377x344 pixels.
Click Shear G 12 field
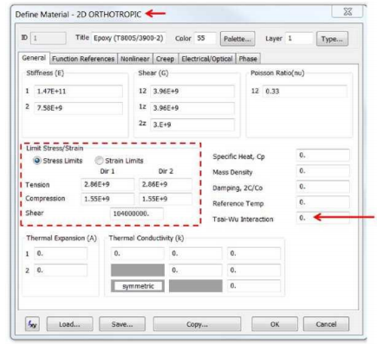click(x=192, y=92)
